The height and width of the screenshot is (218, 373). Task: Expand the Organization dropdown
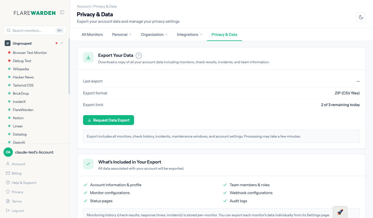[154, 34]
